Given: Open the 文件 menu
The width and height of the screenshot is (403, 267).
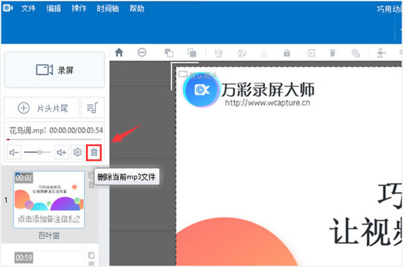Looking at the screenshot, I should [28, 9].
